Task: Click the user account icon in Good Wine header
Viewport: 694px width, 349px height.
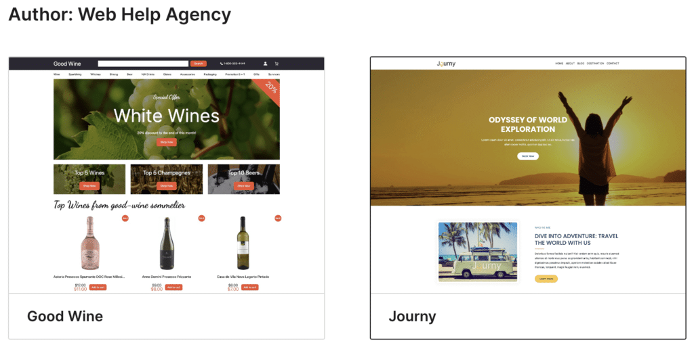Action: tap(265, 64)
